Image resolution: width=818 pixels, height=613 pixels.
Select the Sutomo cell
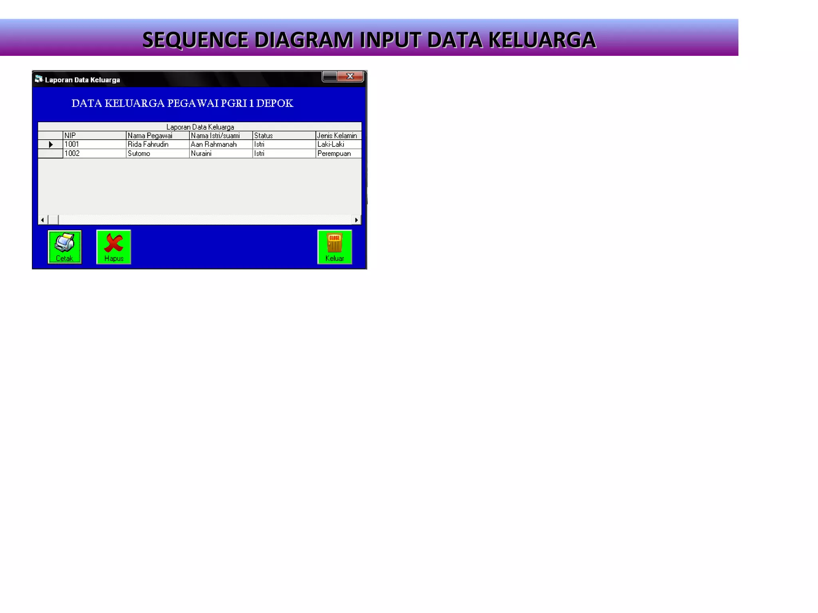(158, 154)
